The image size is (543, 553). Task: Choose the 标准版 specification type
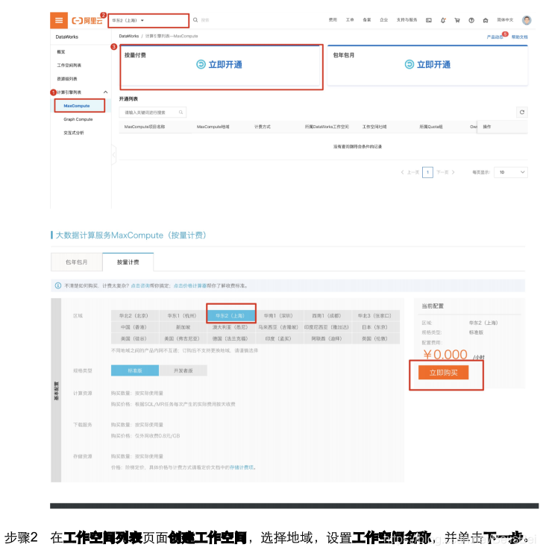click(x=135, y=370)
